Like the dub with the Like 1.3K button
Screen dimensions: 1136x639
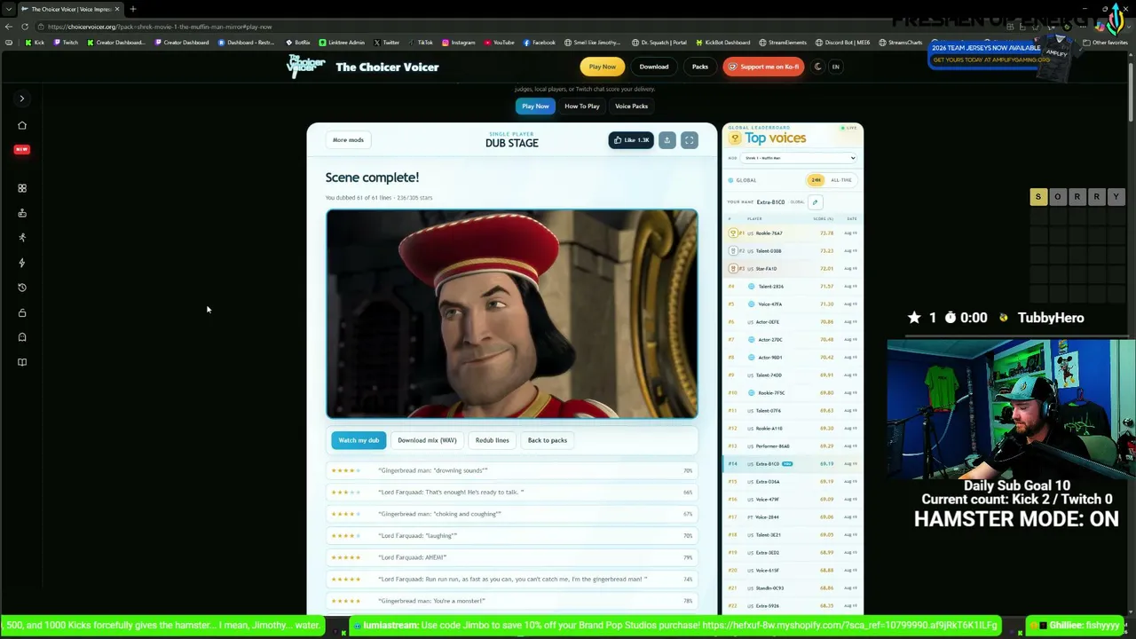point(631,140)
